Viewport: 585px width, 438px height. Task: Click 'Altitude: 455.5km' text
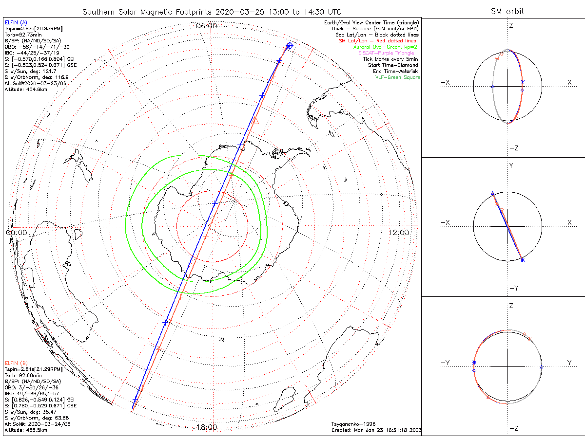[x=26, y=430]
